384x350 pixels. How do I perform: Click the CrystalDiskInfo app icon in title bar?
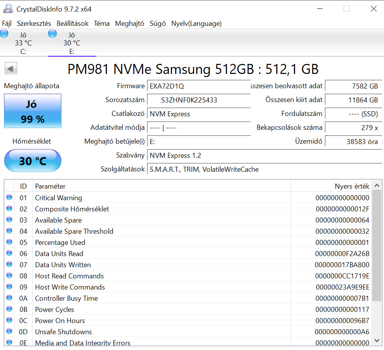click(8, 9)
